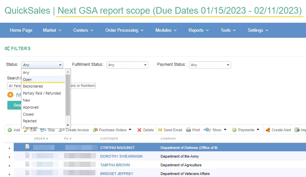This screenshot has width=306, height=177.
Task: Click document icon in CYNTHIA NAGUNST row
Action: [27, 146]
